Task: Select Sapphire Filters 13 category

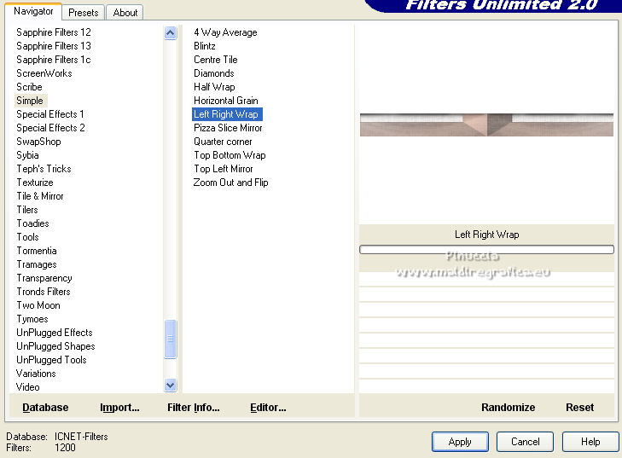Action: point(54,46)
